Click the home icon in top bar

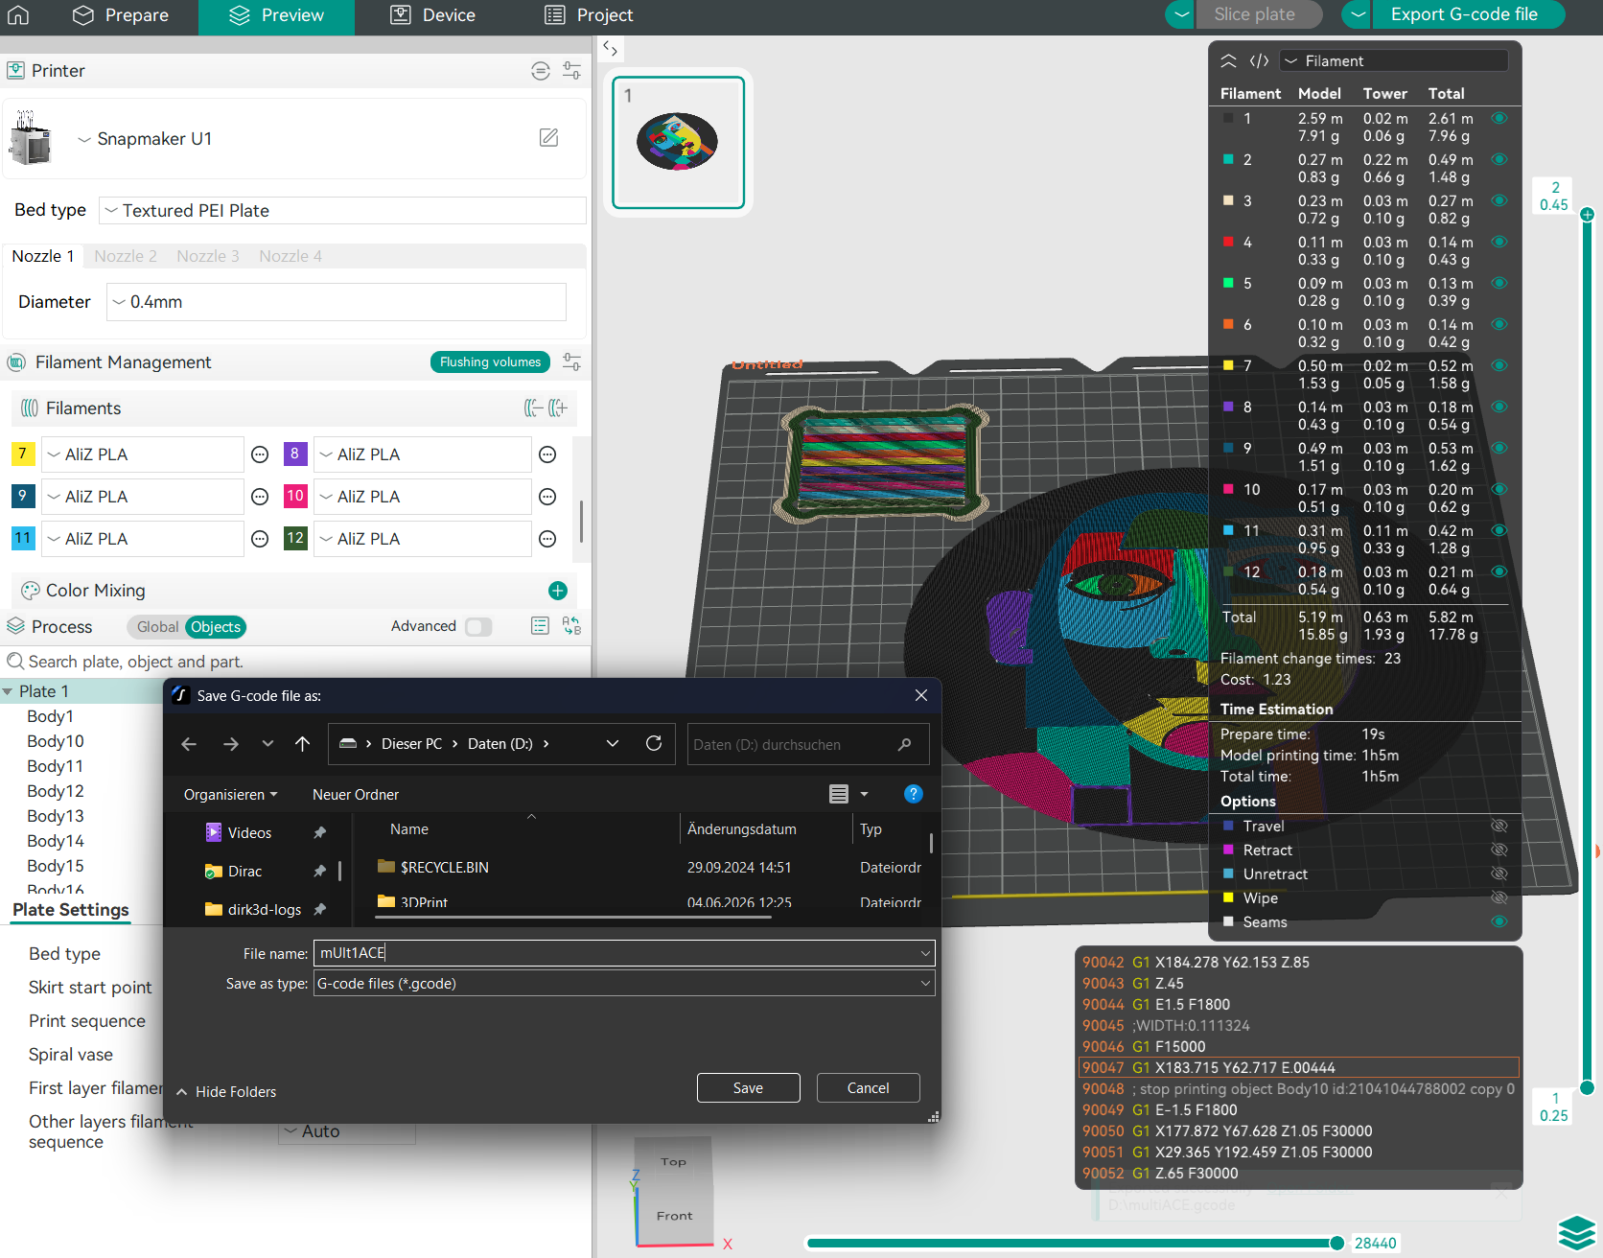coord(18,15)
